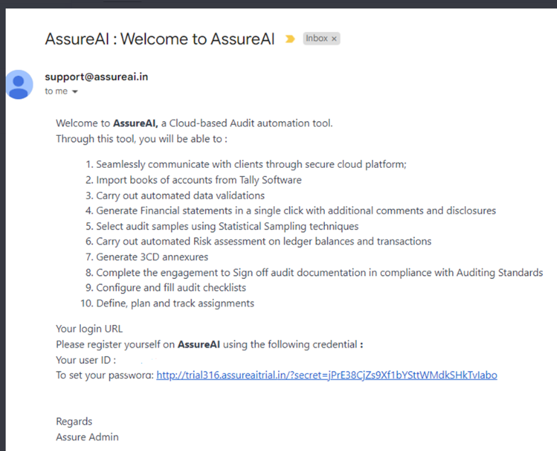Expand recipient details arrow next to "to me"
This screenshot has height=451, width=557.
(75, 92)
